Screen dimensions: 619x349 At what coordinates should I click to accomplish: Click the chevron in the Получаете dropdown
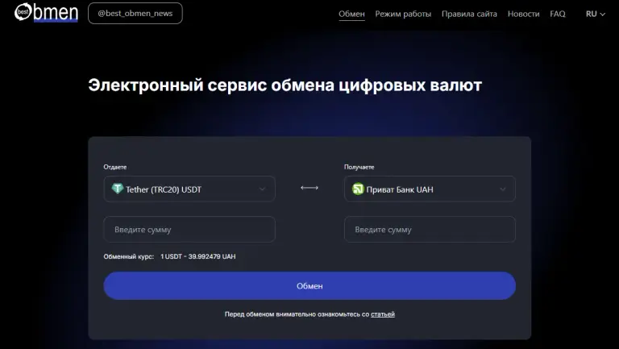(503, 189)
